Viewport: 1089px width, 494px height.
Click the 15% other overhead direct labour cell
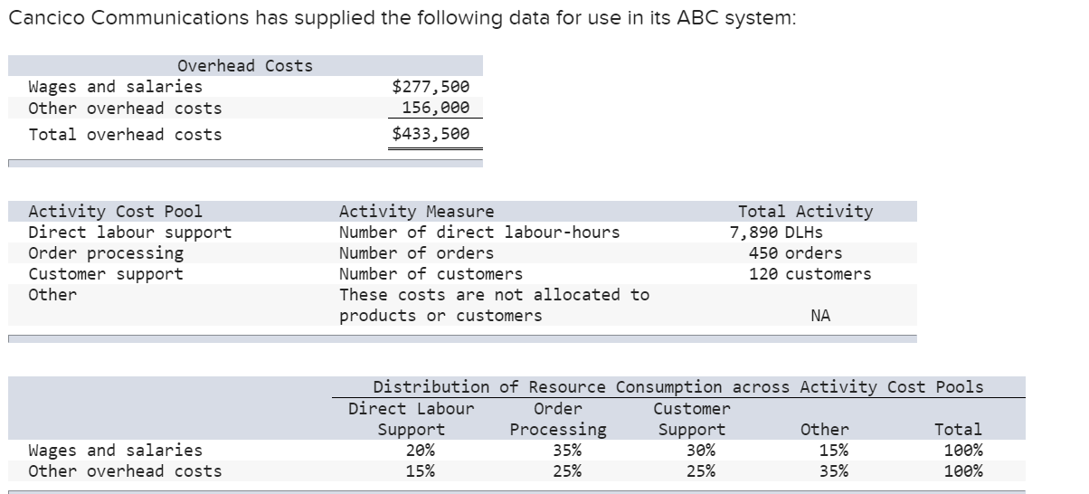[x=421, y=471]
